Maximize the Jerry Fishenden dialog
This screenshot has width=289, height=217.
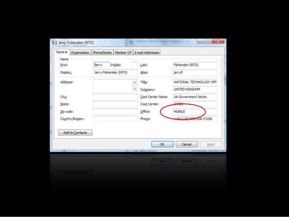point(208,42)
